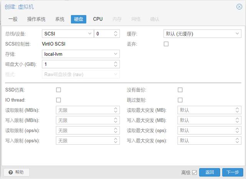
Task: Click the 写入限制 (ops/s) spinner arrows
Action: tap(116, 141)
